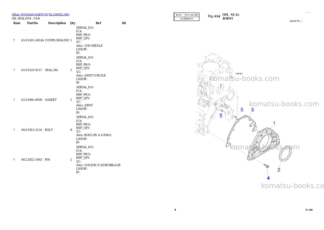Image resolution: width=324 pixels, height=230 pixels.
Task: Click callout number 2 in the diagram
Action: (x=279, y=170)
